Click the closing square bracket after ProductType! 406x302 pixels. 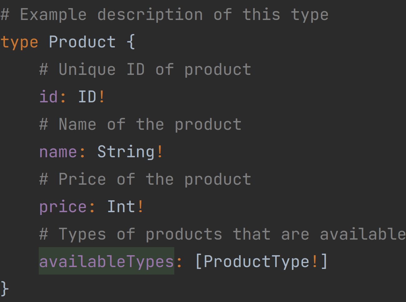click(324, 261)
